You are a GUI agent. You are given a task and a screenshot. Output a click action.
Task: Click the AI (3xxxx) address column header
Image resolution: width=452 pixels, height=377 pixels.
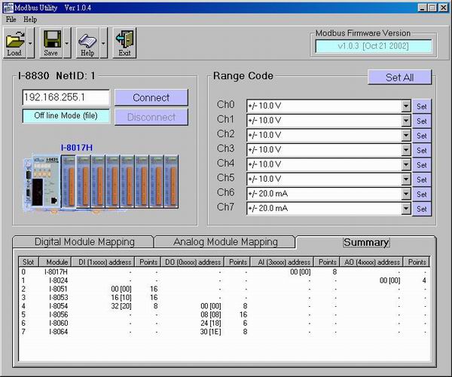282,262
